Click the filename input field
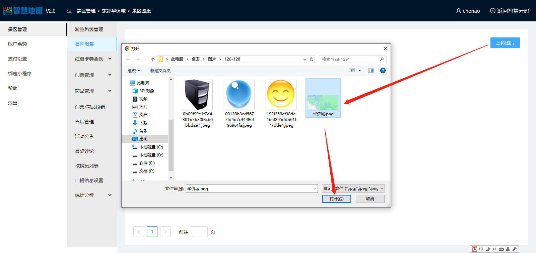 point(249,188)
